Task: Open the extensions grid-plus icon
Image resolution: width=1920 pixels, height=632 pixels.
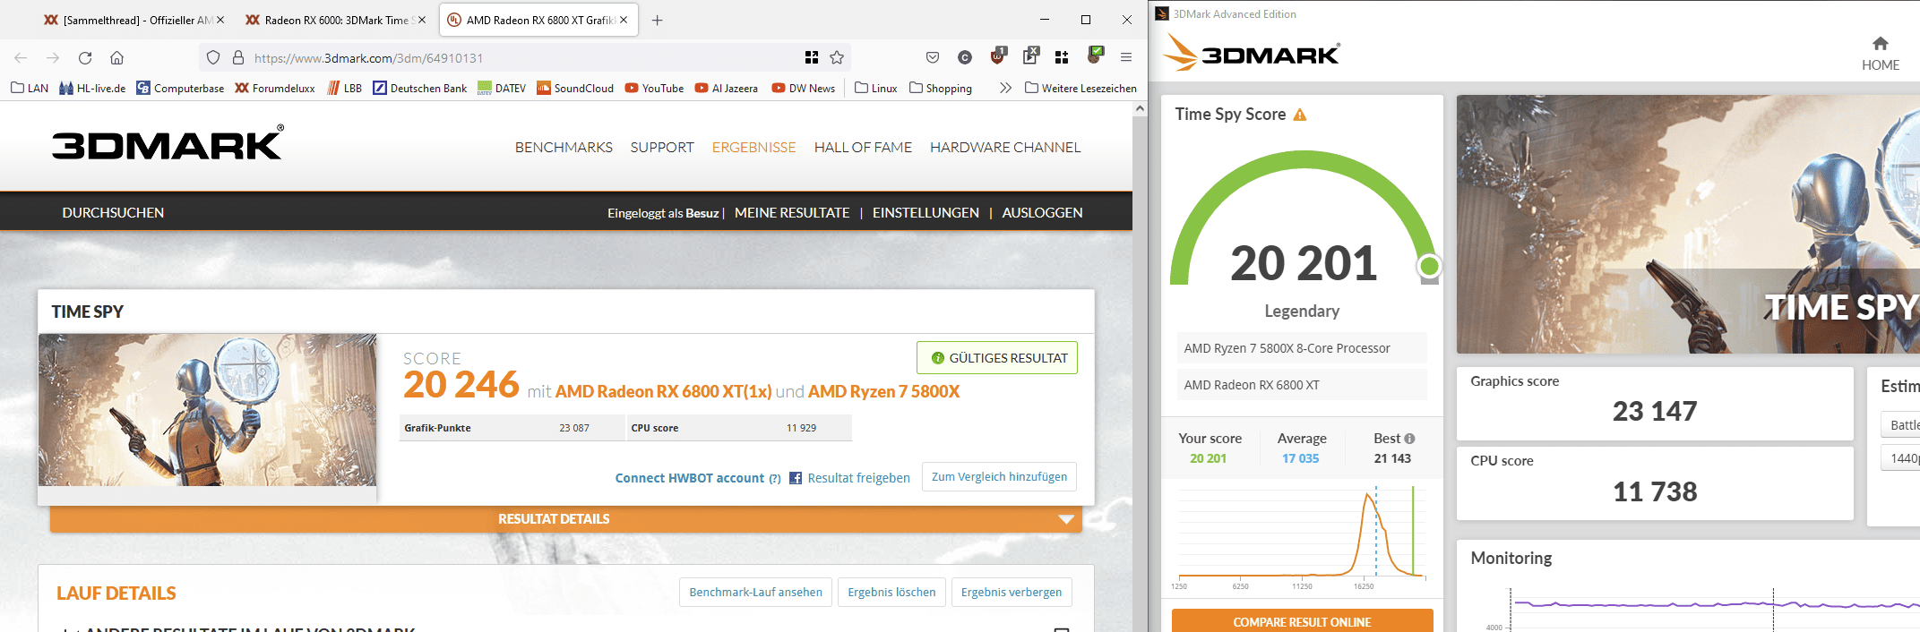Action: click(1062, 57)
